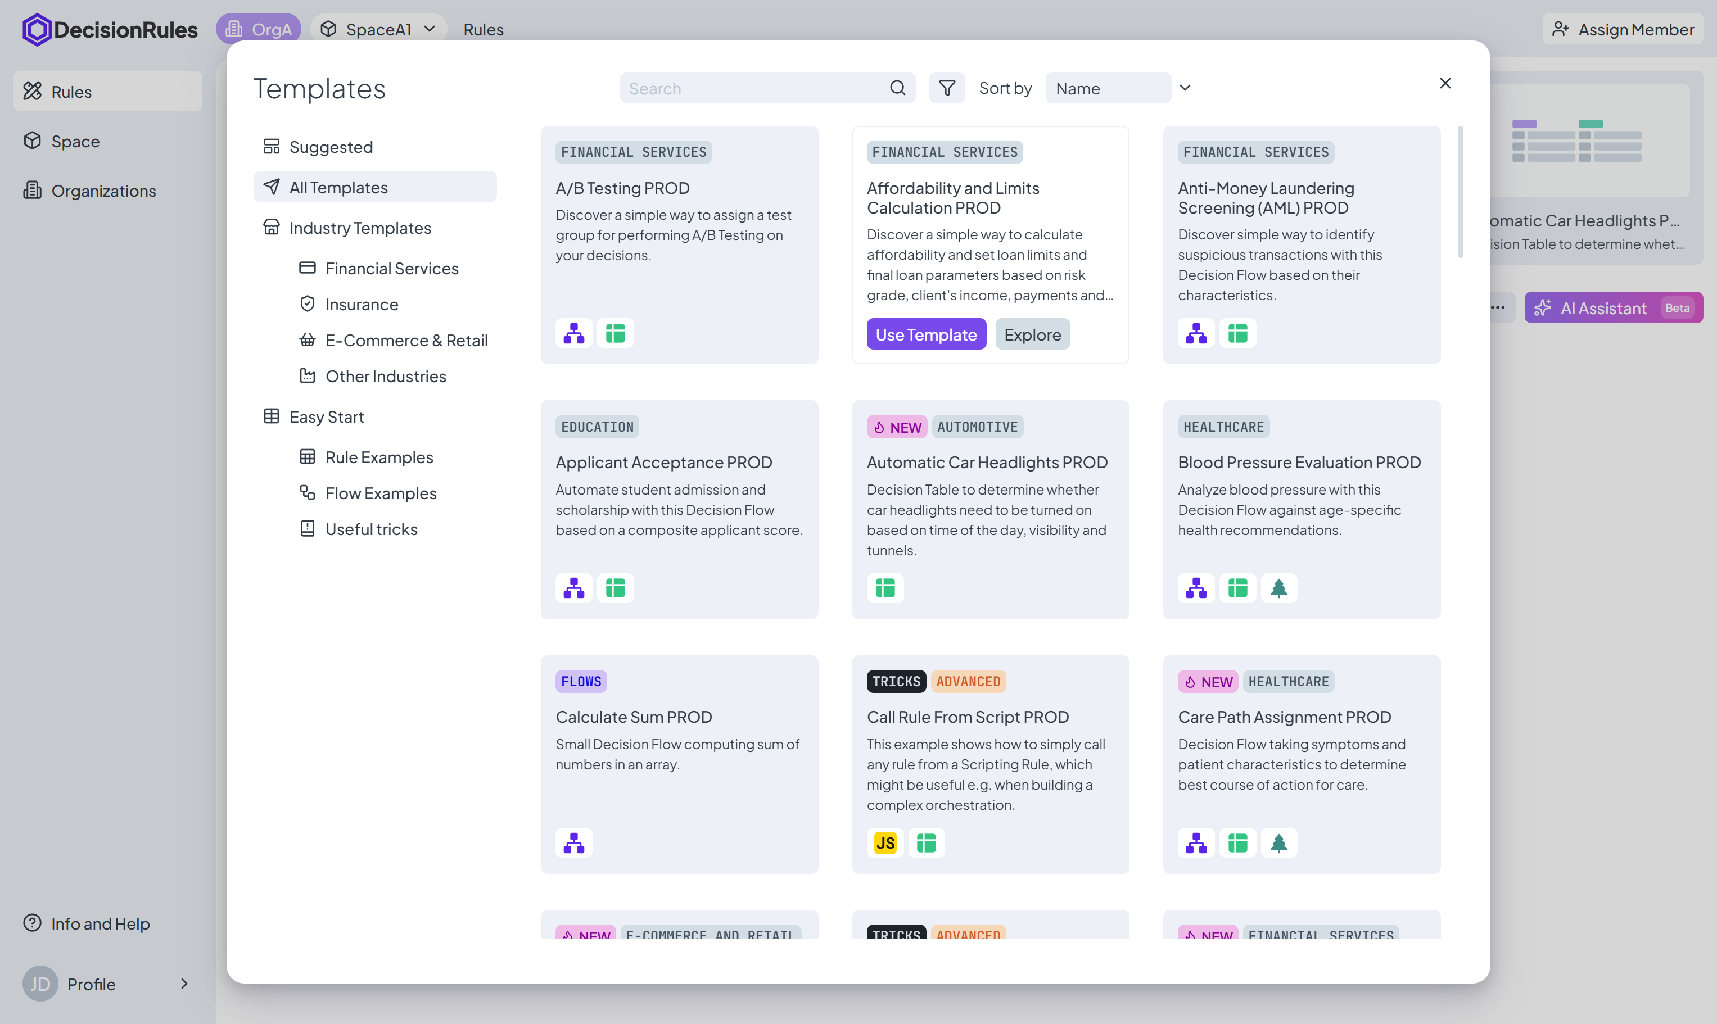Open Useful tricks category
Image resolution: width=1717 pixels, height=1024 pixels.
(x=370, y=528)
